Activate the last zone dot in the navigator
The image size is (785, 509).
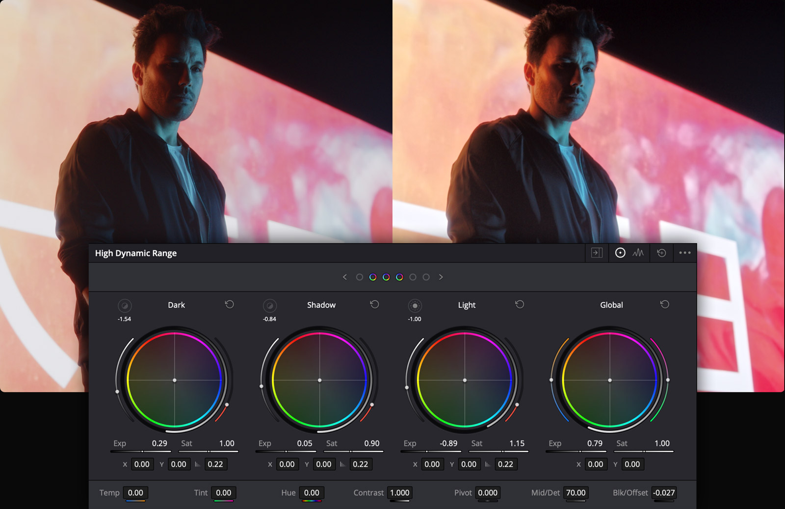[426, 277]
